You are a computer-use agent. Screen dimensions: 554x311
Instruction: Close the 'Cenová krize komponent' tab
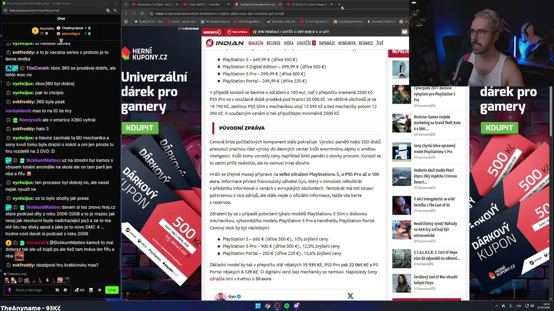click(280, 4)
